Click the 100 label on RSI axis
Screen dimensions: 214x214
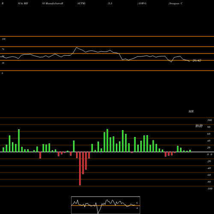4,39
